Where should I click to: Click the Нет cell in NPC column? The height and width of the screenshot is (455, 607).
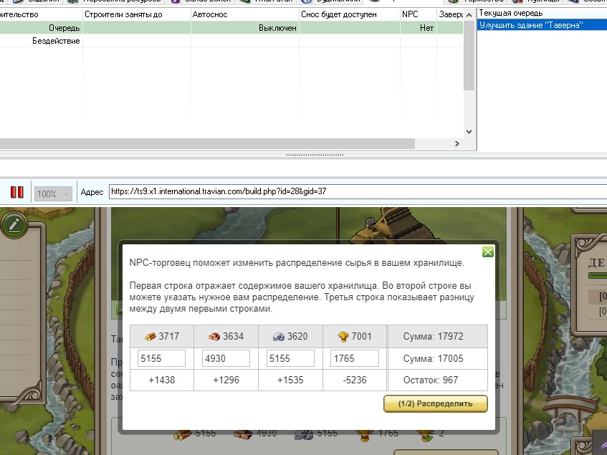419,28
